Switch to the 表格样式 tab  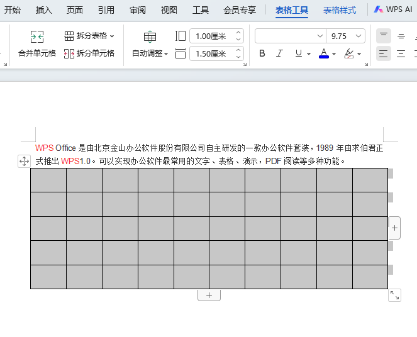(x=340, y=10)
